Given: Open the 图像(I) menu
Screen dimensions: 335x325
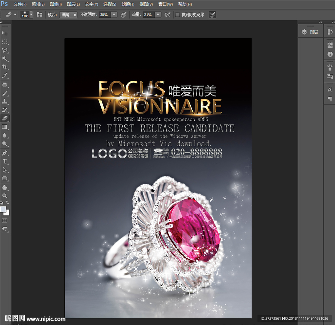Looking at the screenshot, I should click(x=56, y=4).
